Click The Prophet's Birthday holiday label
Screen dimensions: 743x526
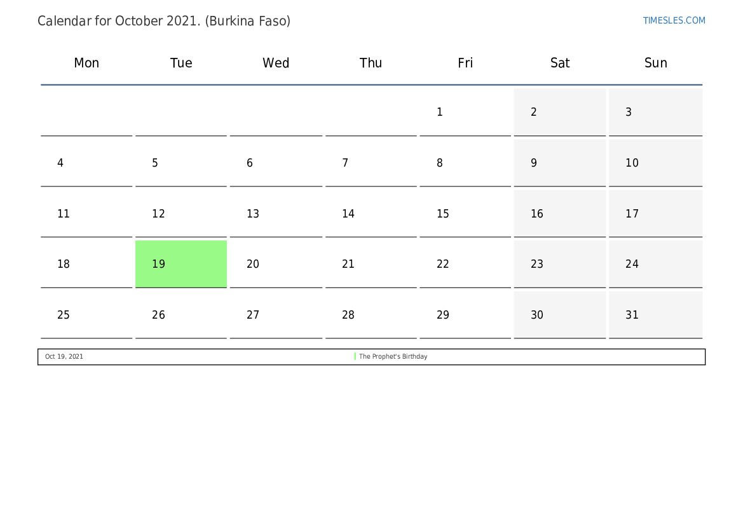393,357
